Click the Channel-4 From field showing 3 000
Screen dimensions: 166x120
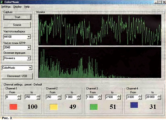pos(132,97)
